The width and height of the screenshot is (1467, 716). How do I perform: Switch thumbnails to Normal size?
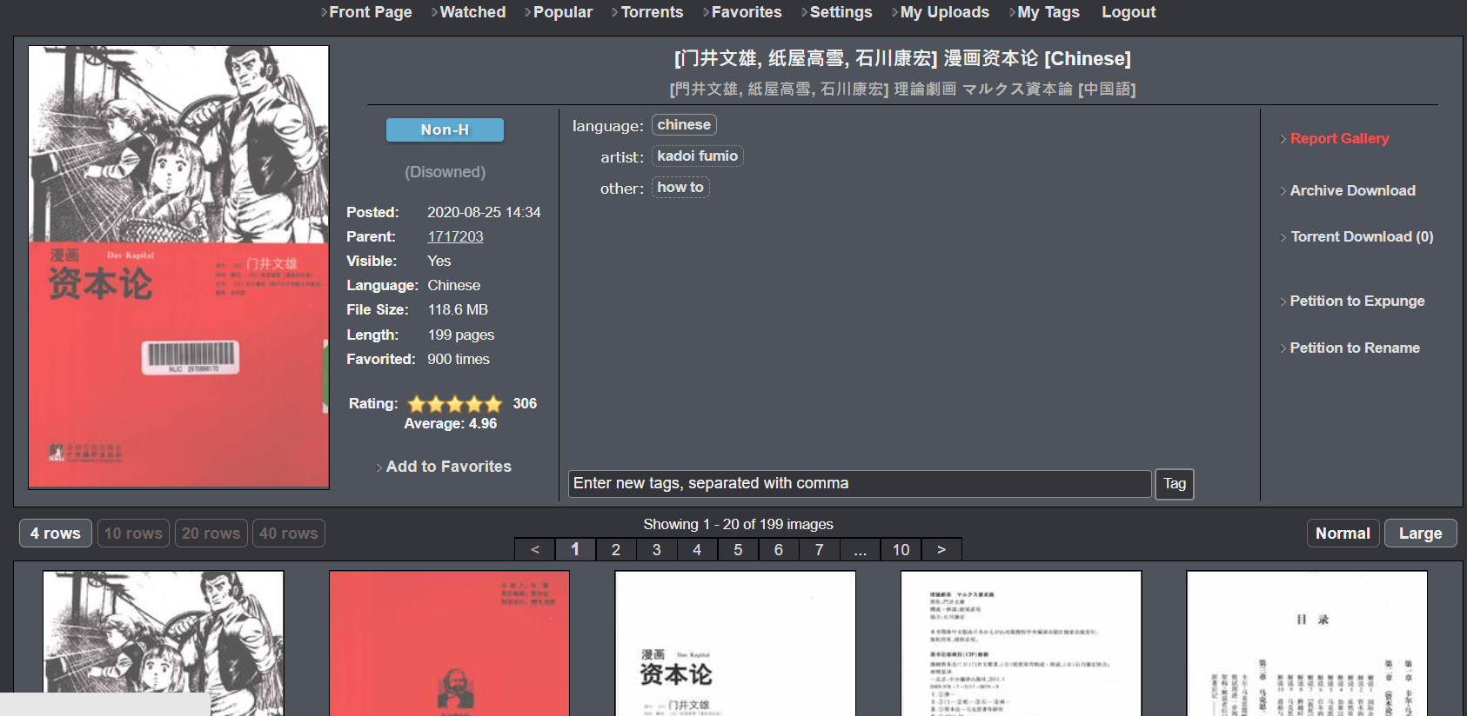[x=1343, y=534]
